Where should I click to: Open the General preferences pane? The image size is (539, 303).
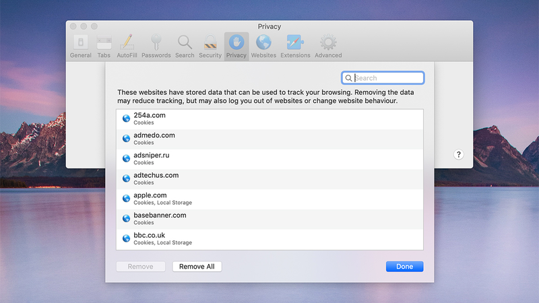pyautogui.click(x=80, y=46)
